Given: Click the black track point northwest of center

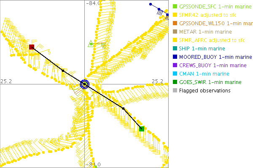Looking at the screenshot, I should coord(63,71).
